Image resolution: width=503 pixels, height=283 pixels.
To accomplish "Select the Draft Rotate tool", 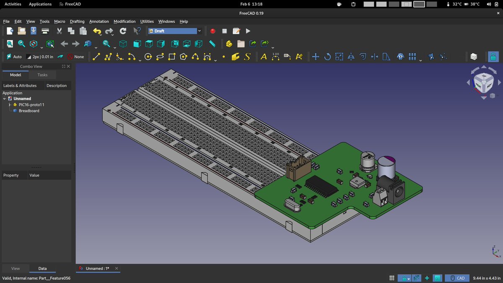I will click(x=327, y=57).
